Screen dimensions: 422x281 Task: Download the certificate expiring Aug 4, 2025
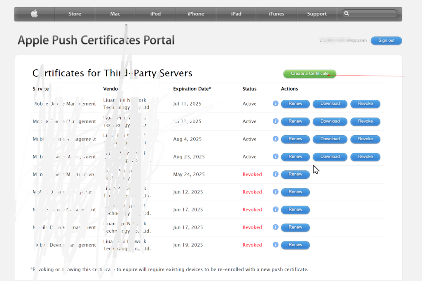[x=330, y=139]
